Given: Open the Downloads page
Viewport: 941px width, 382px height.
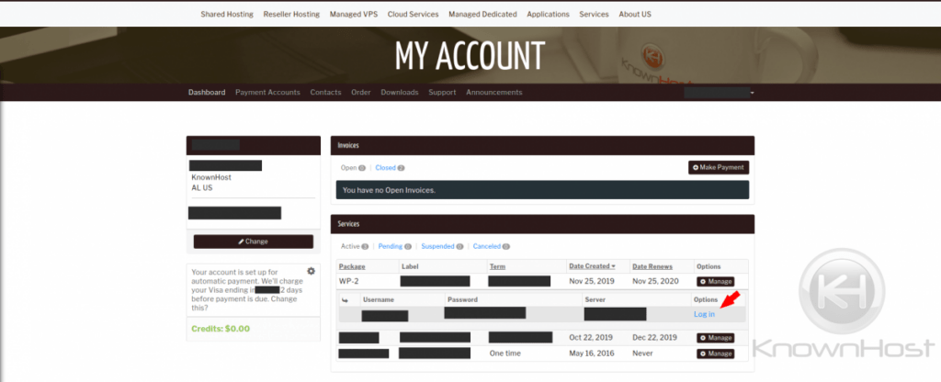Looking at the screenshot, I should click(x=400, y=93).
